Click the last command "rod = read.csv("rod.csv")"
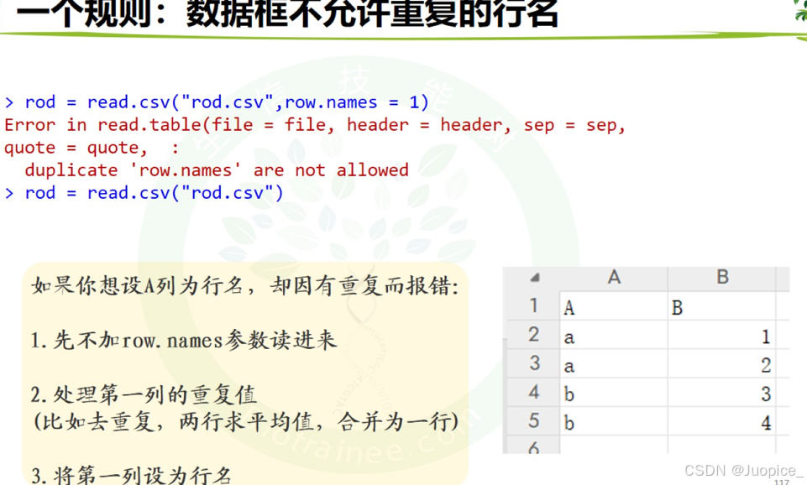This screenshot has width=807, height=485. 144,193
